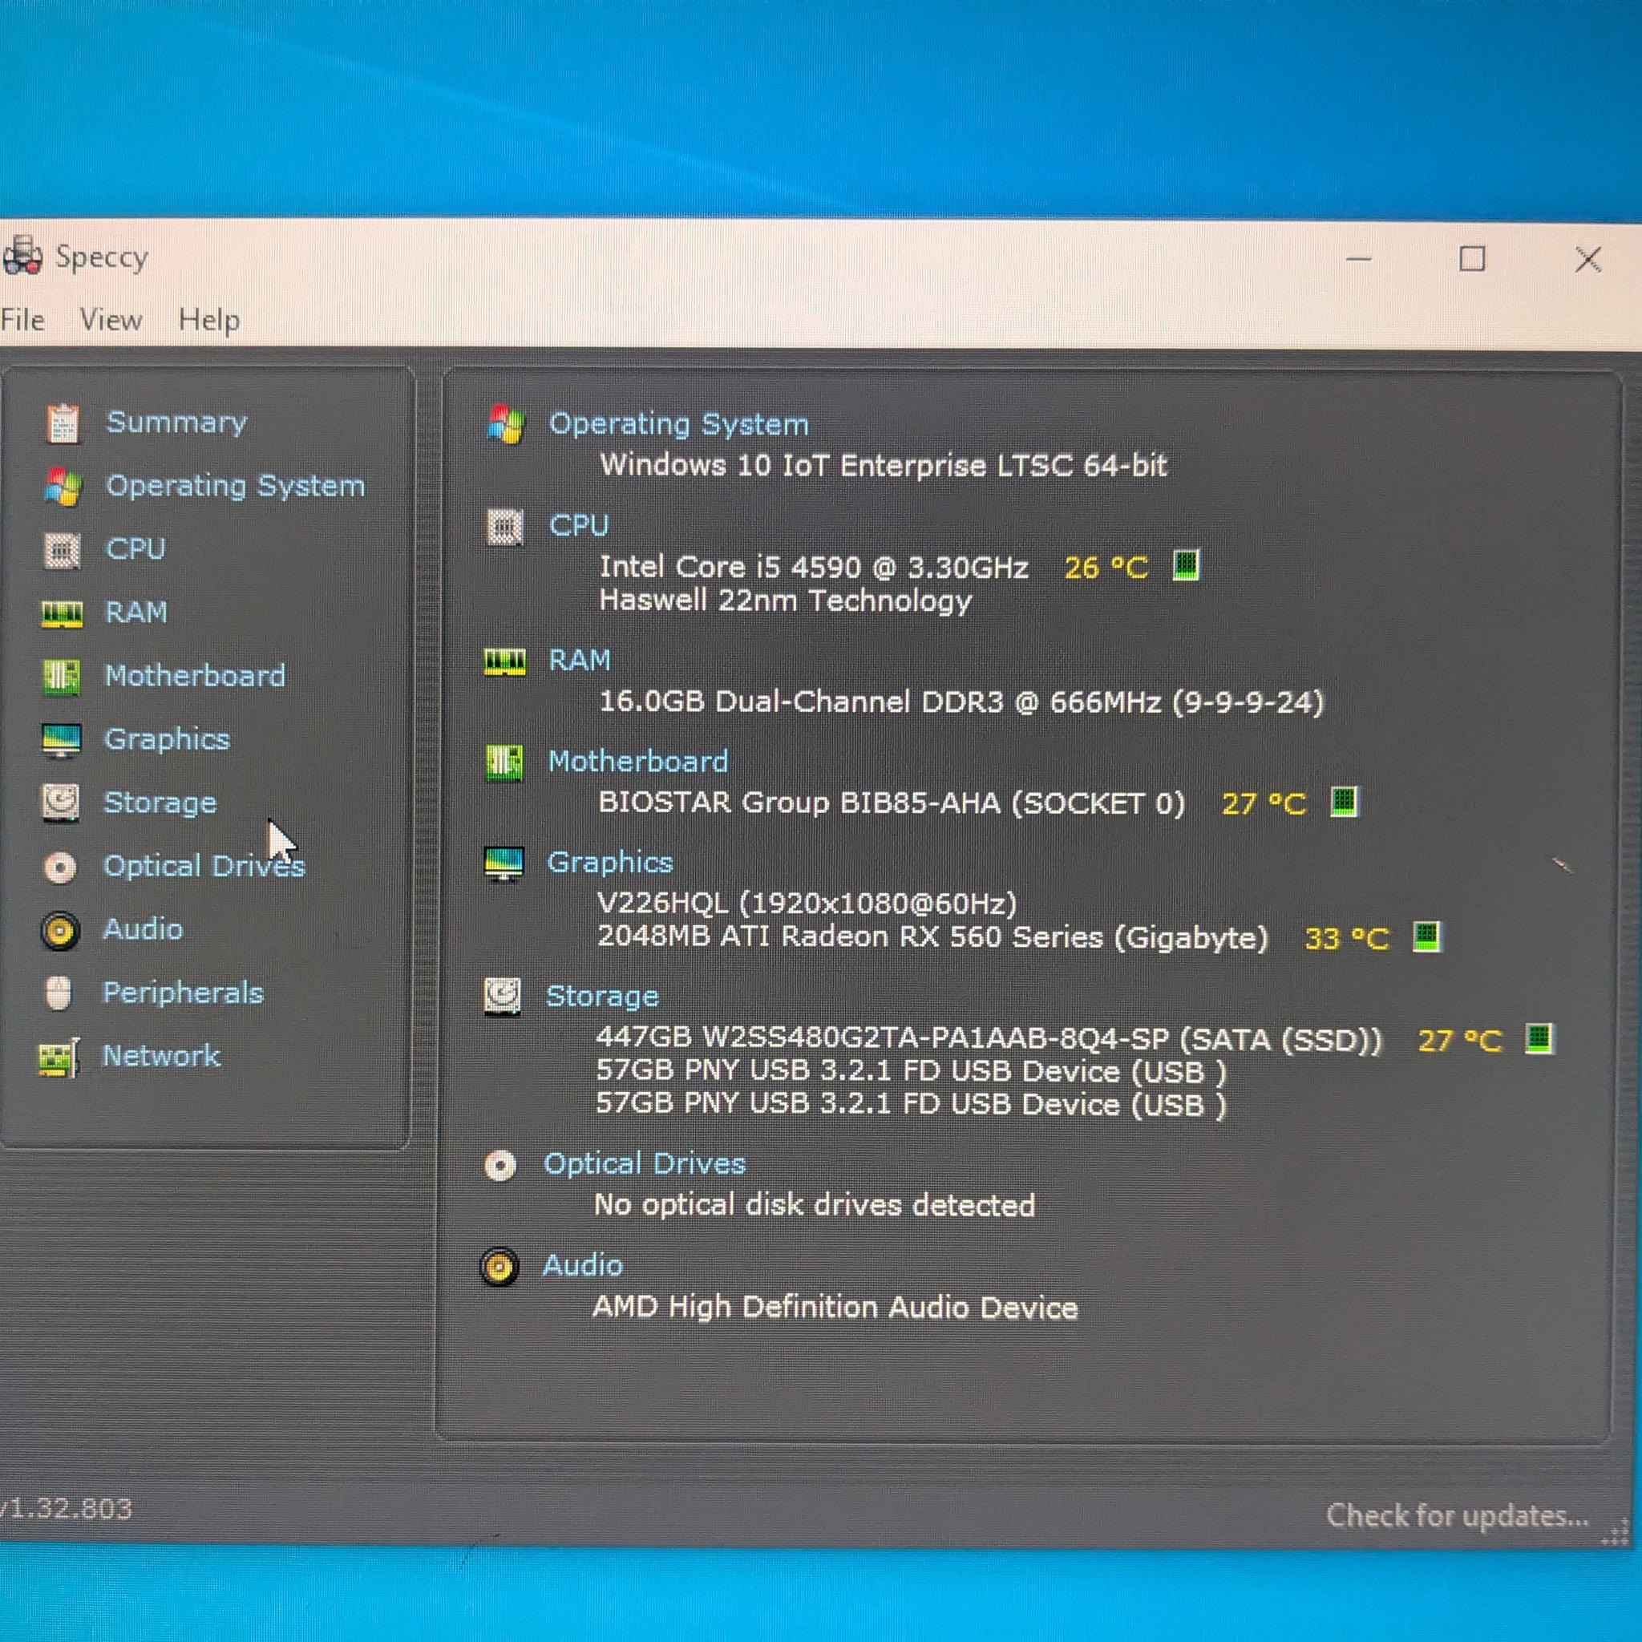Click the Operating System Windows flag sidebar icon
This screenshot has height=1642, width=1642.
pos(63,487)
